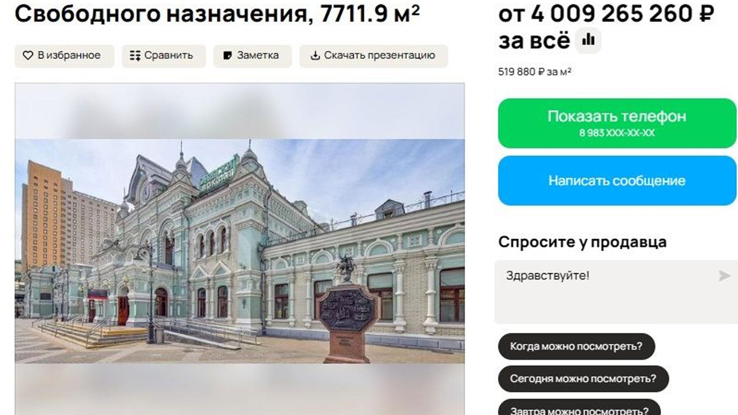Screen dimensions: 738x415
Task: Toggle the Сравнить comparison button
Action: tap(164, 56)
